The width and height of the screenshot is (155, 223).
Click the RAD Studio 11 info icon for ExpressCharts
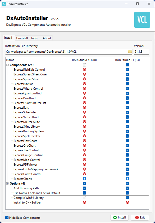(127, 179)
